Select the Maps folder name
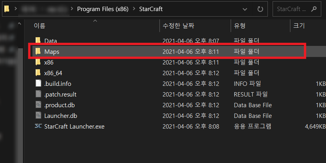Image resolution: width=326 pixels, height=163 pixels. (x=52, y=51)
